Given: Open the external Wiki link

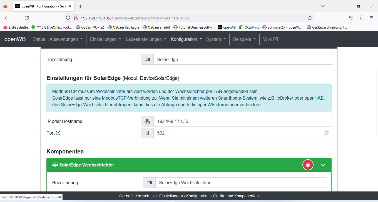Looking at the screenshot, I should [x=270, y=39].
